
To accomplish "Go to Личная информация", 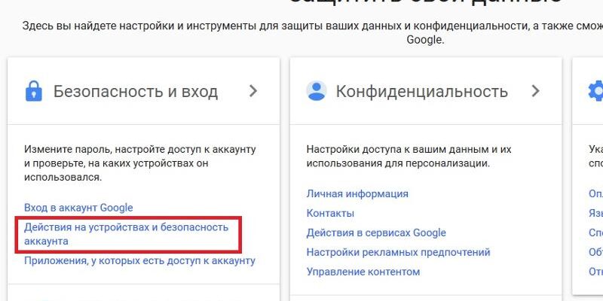I will pyautogui.click(x=357, y=193).
